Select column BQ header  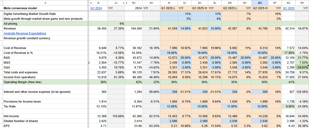click(x=289, y=3)
